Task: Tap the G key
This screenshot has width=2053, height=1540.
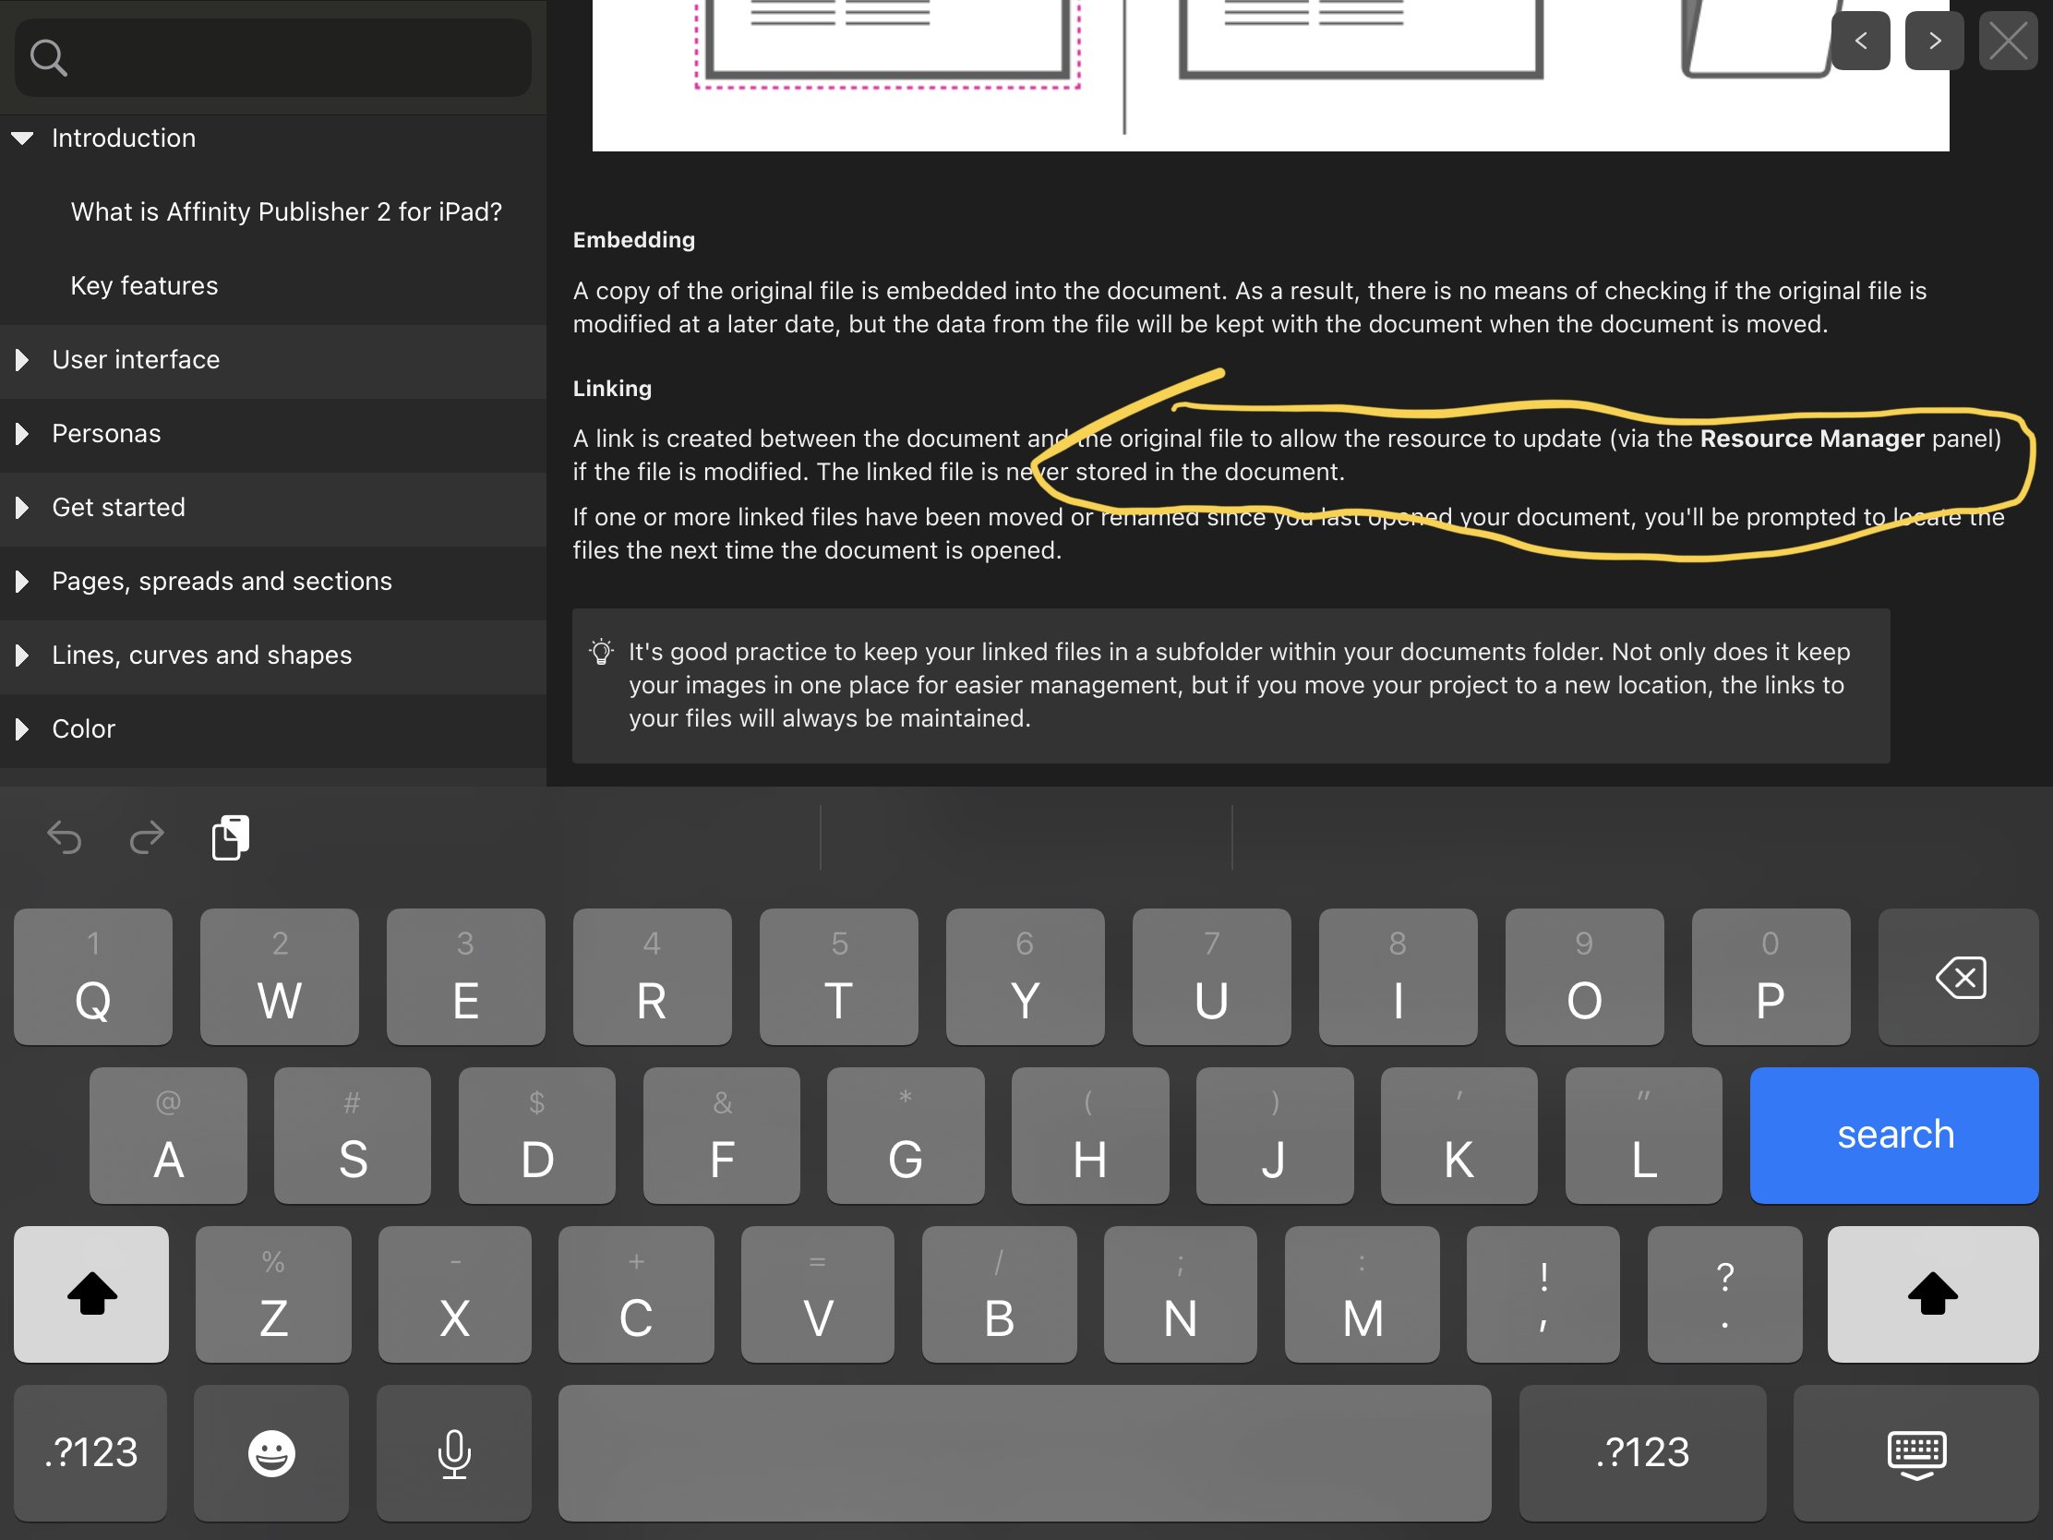Action: [x=906, y=1136]
